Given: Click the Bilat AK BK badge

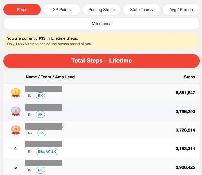Looking at the screenshot, I should pos(47,151).
